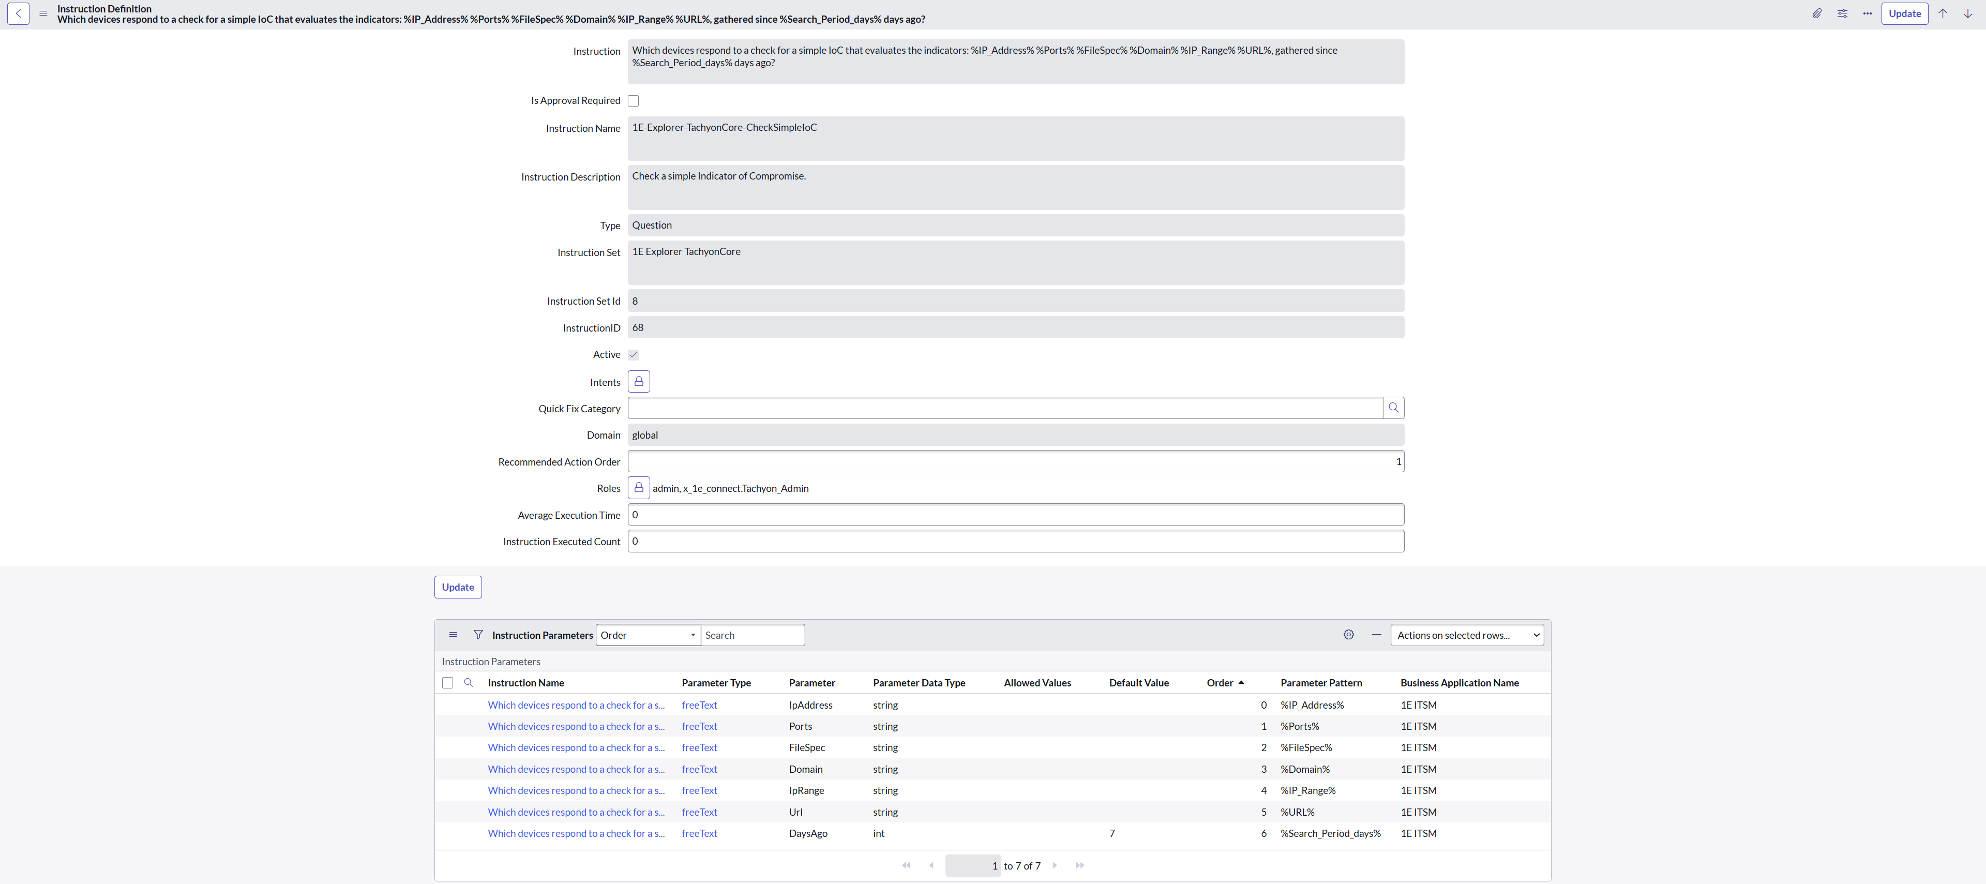Image resolution: width=1986 pixels, height=884 pixels.
Task: Open more options ellipsis menu
Action: point(1867,13)
